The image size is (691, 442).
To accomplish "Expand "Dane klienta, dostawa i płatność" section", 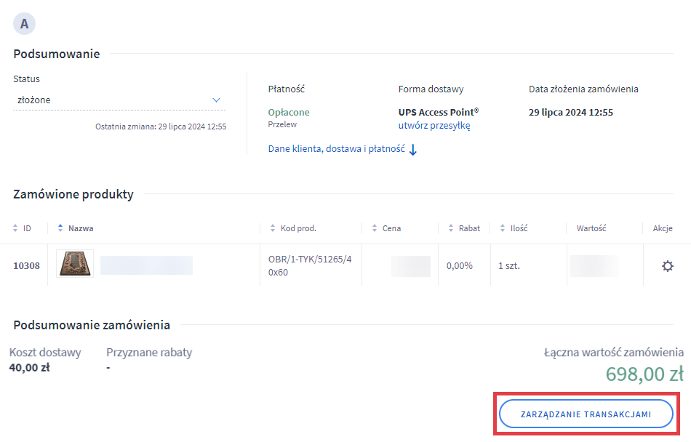I will (x=342, y=149).
